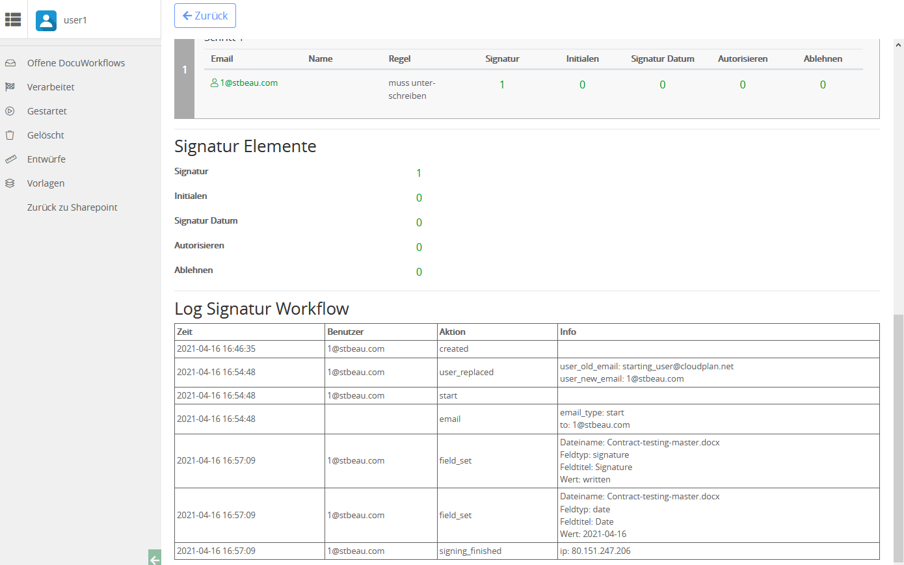Click the person icon beside 1@stbeau.com
Viewport: 904px width, 565px height.
click(x=215, y=83)
